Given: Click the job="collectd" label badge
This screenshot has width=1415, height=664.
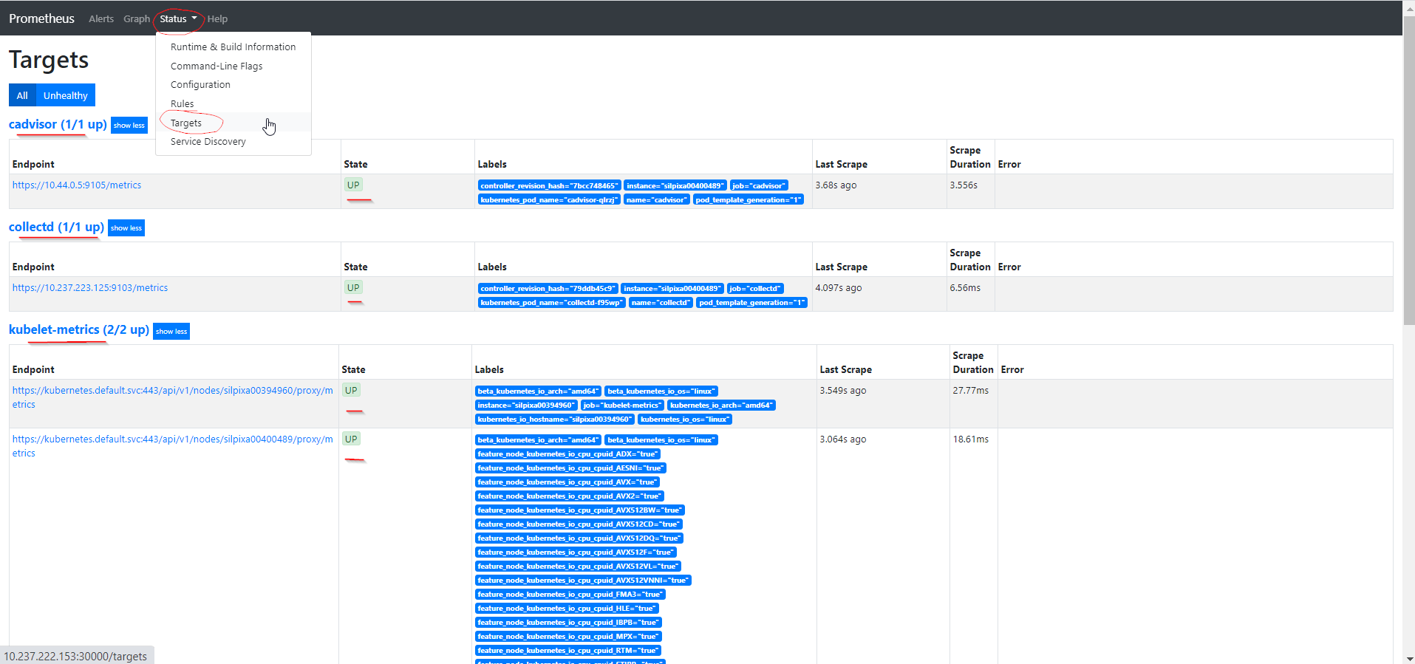Looking at the screenshot, I should point(755,288).
